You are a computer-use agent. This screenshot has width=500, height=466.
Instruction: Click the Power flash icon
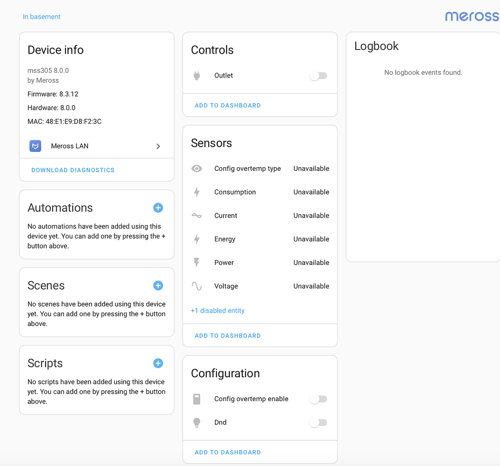pyautogui.click(x=197, y=262)
